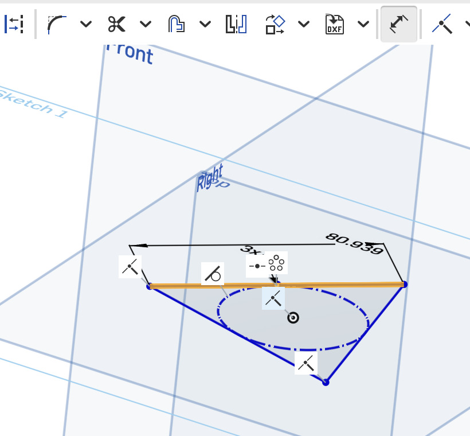Select the highlighted orange triangle edge

pos(277,285)
